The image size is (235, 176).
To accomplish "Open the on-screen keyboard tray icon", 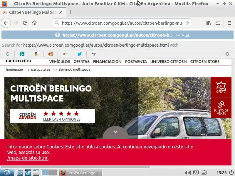I will [x=204, y=172].
